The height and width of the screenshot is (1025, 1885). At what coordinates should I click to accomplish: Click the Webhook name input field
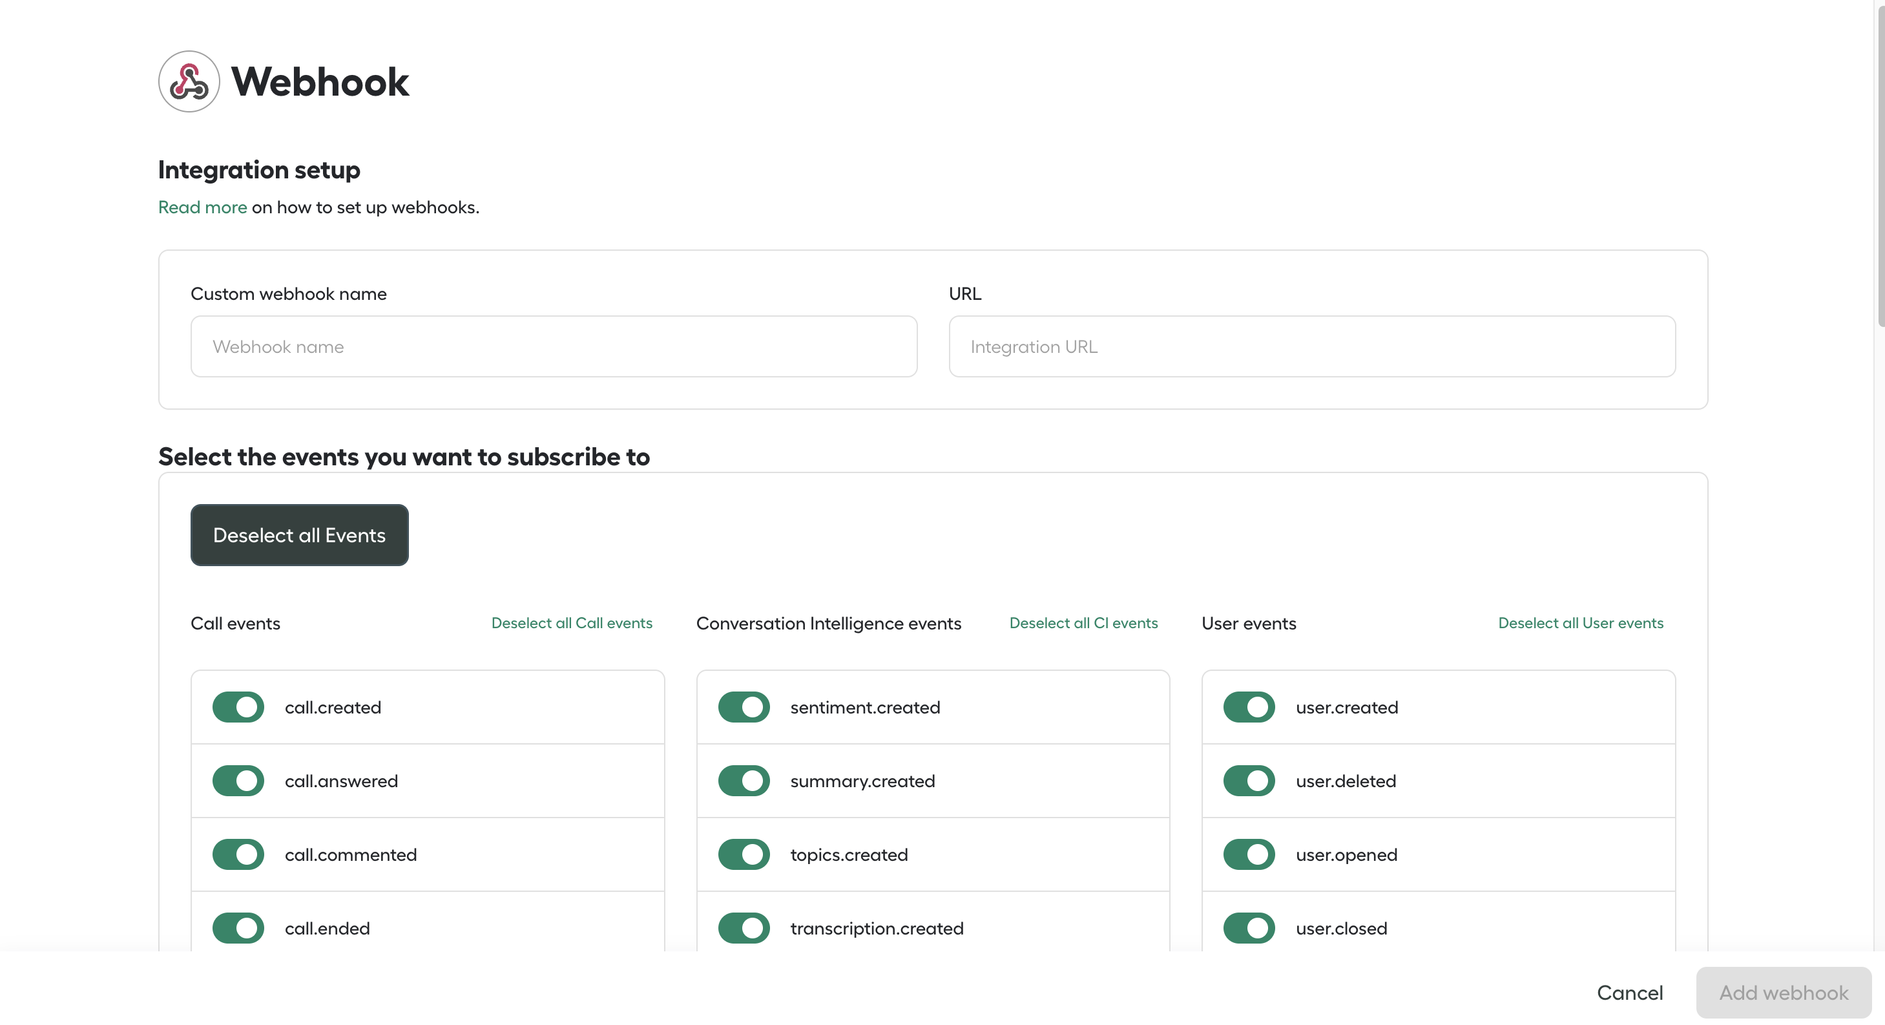tap(553, 346)
